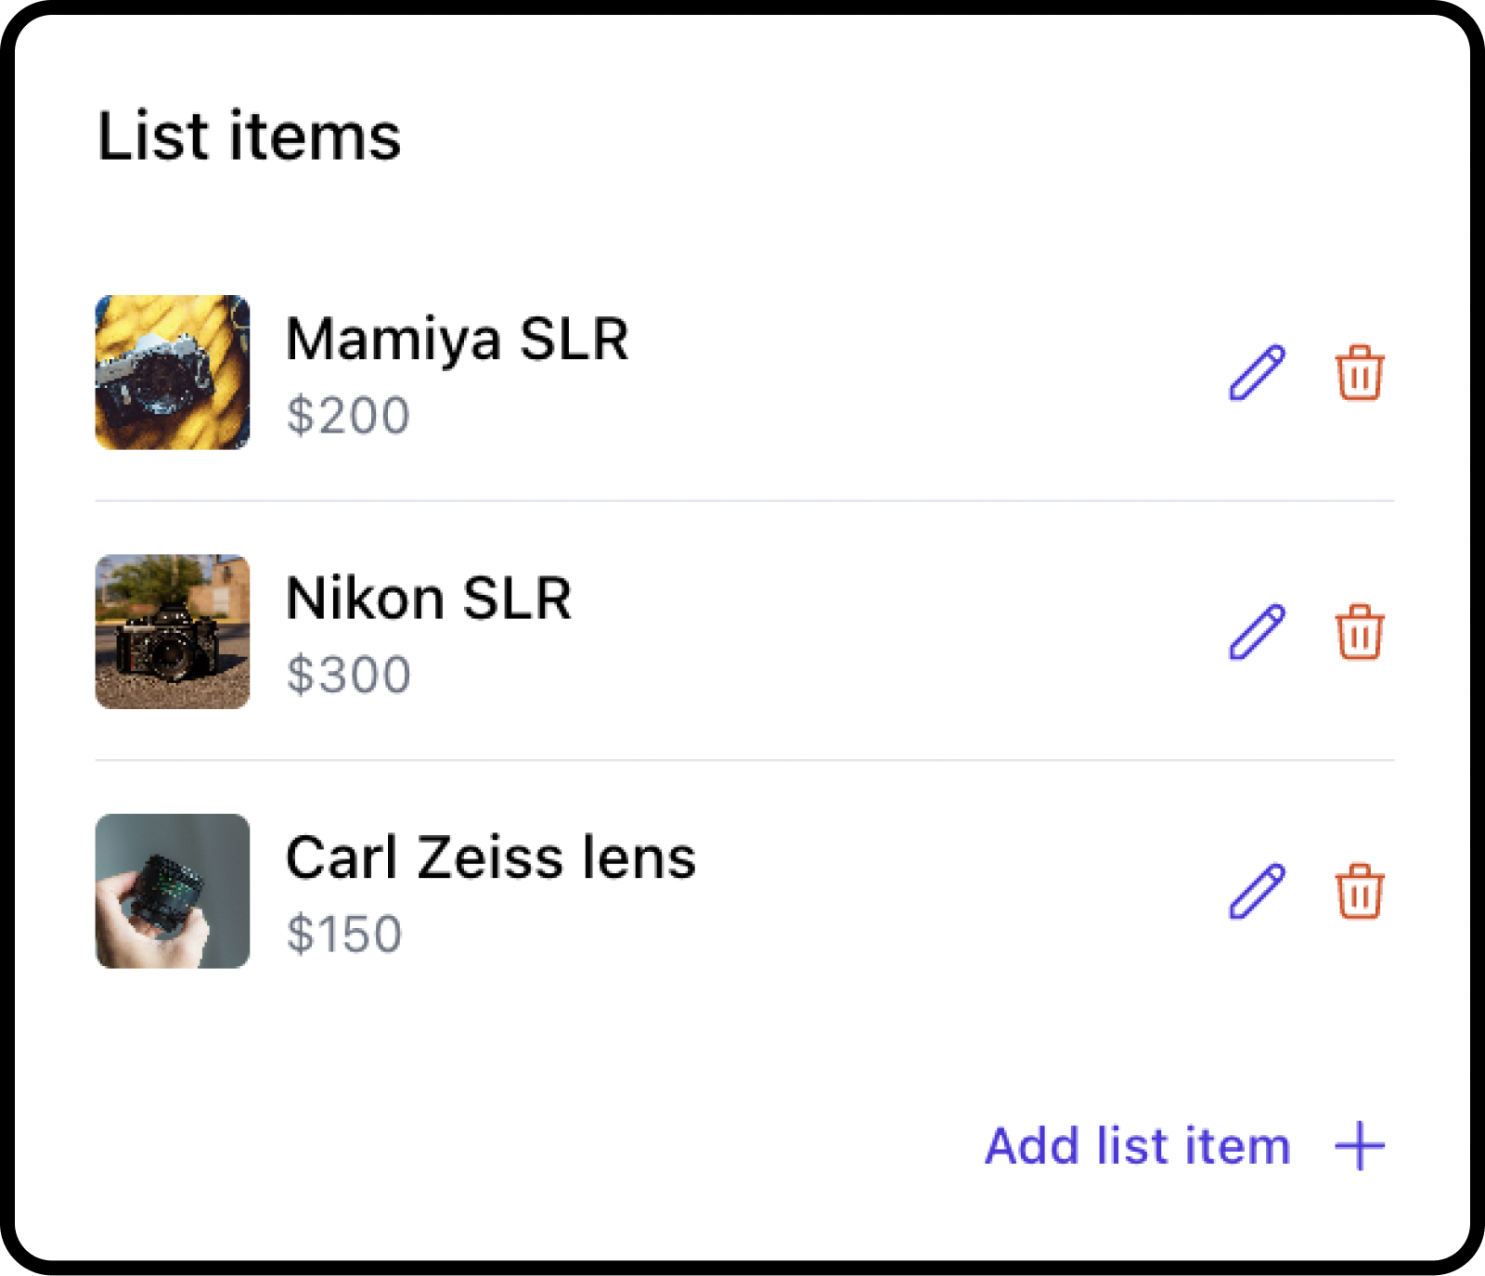Click the $200 price label
Viewport: 1485px width, 1276px height.
coord(348,415)
